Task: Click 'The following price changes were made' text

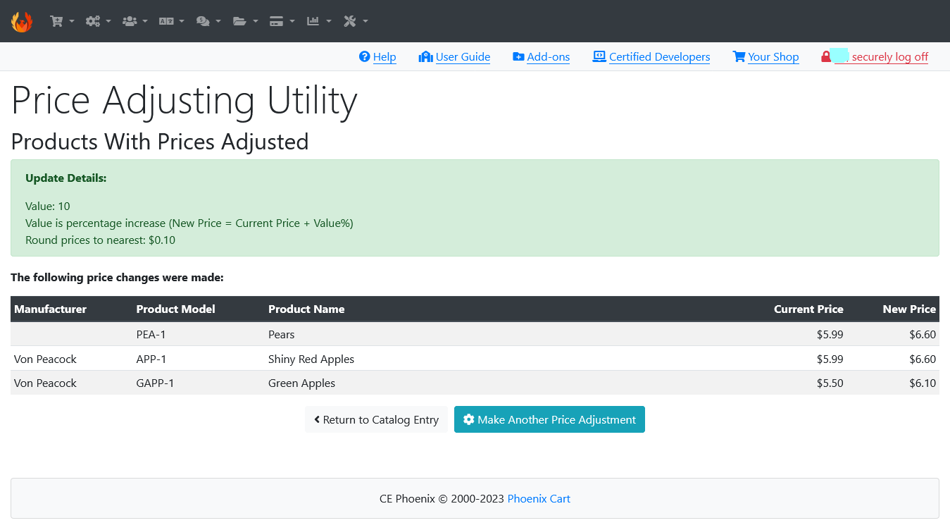Action: tap(117, 278)
